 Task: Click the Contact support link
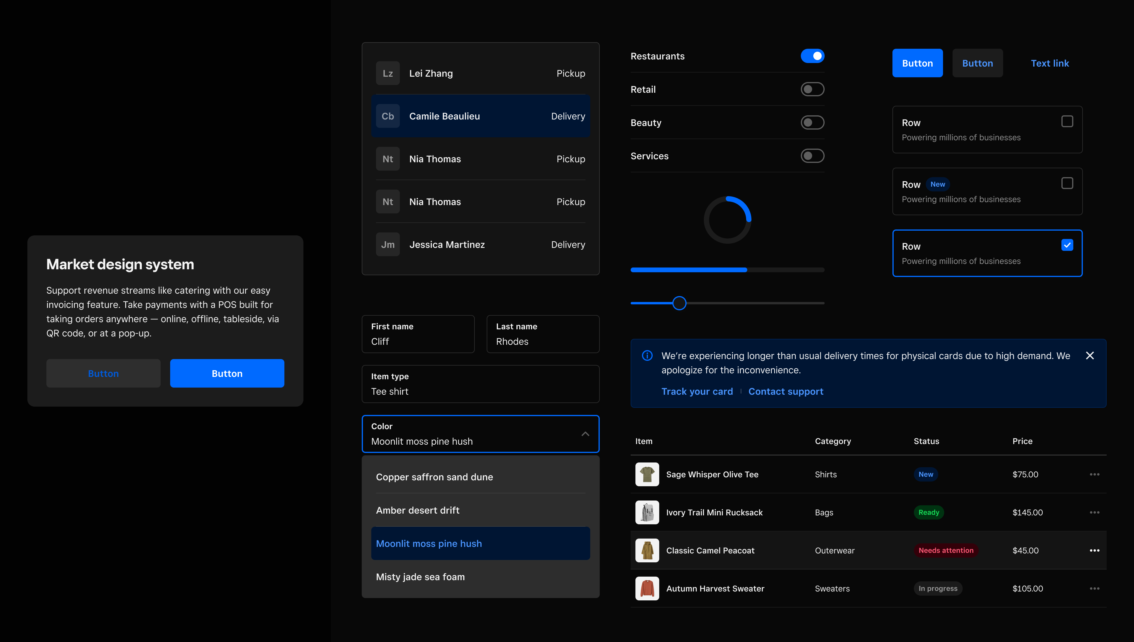(x=786, y=391)
